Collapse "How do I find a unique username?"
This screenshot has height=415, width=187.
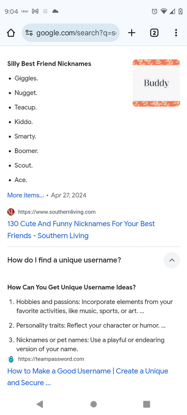point(64,260)
